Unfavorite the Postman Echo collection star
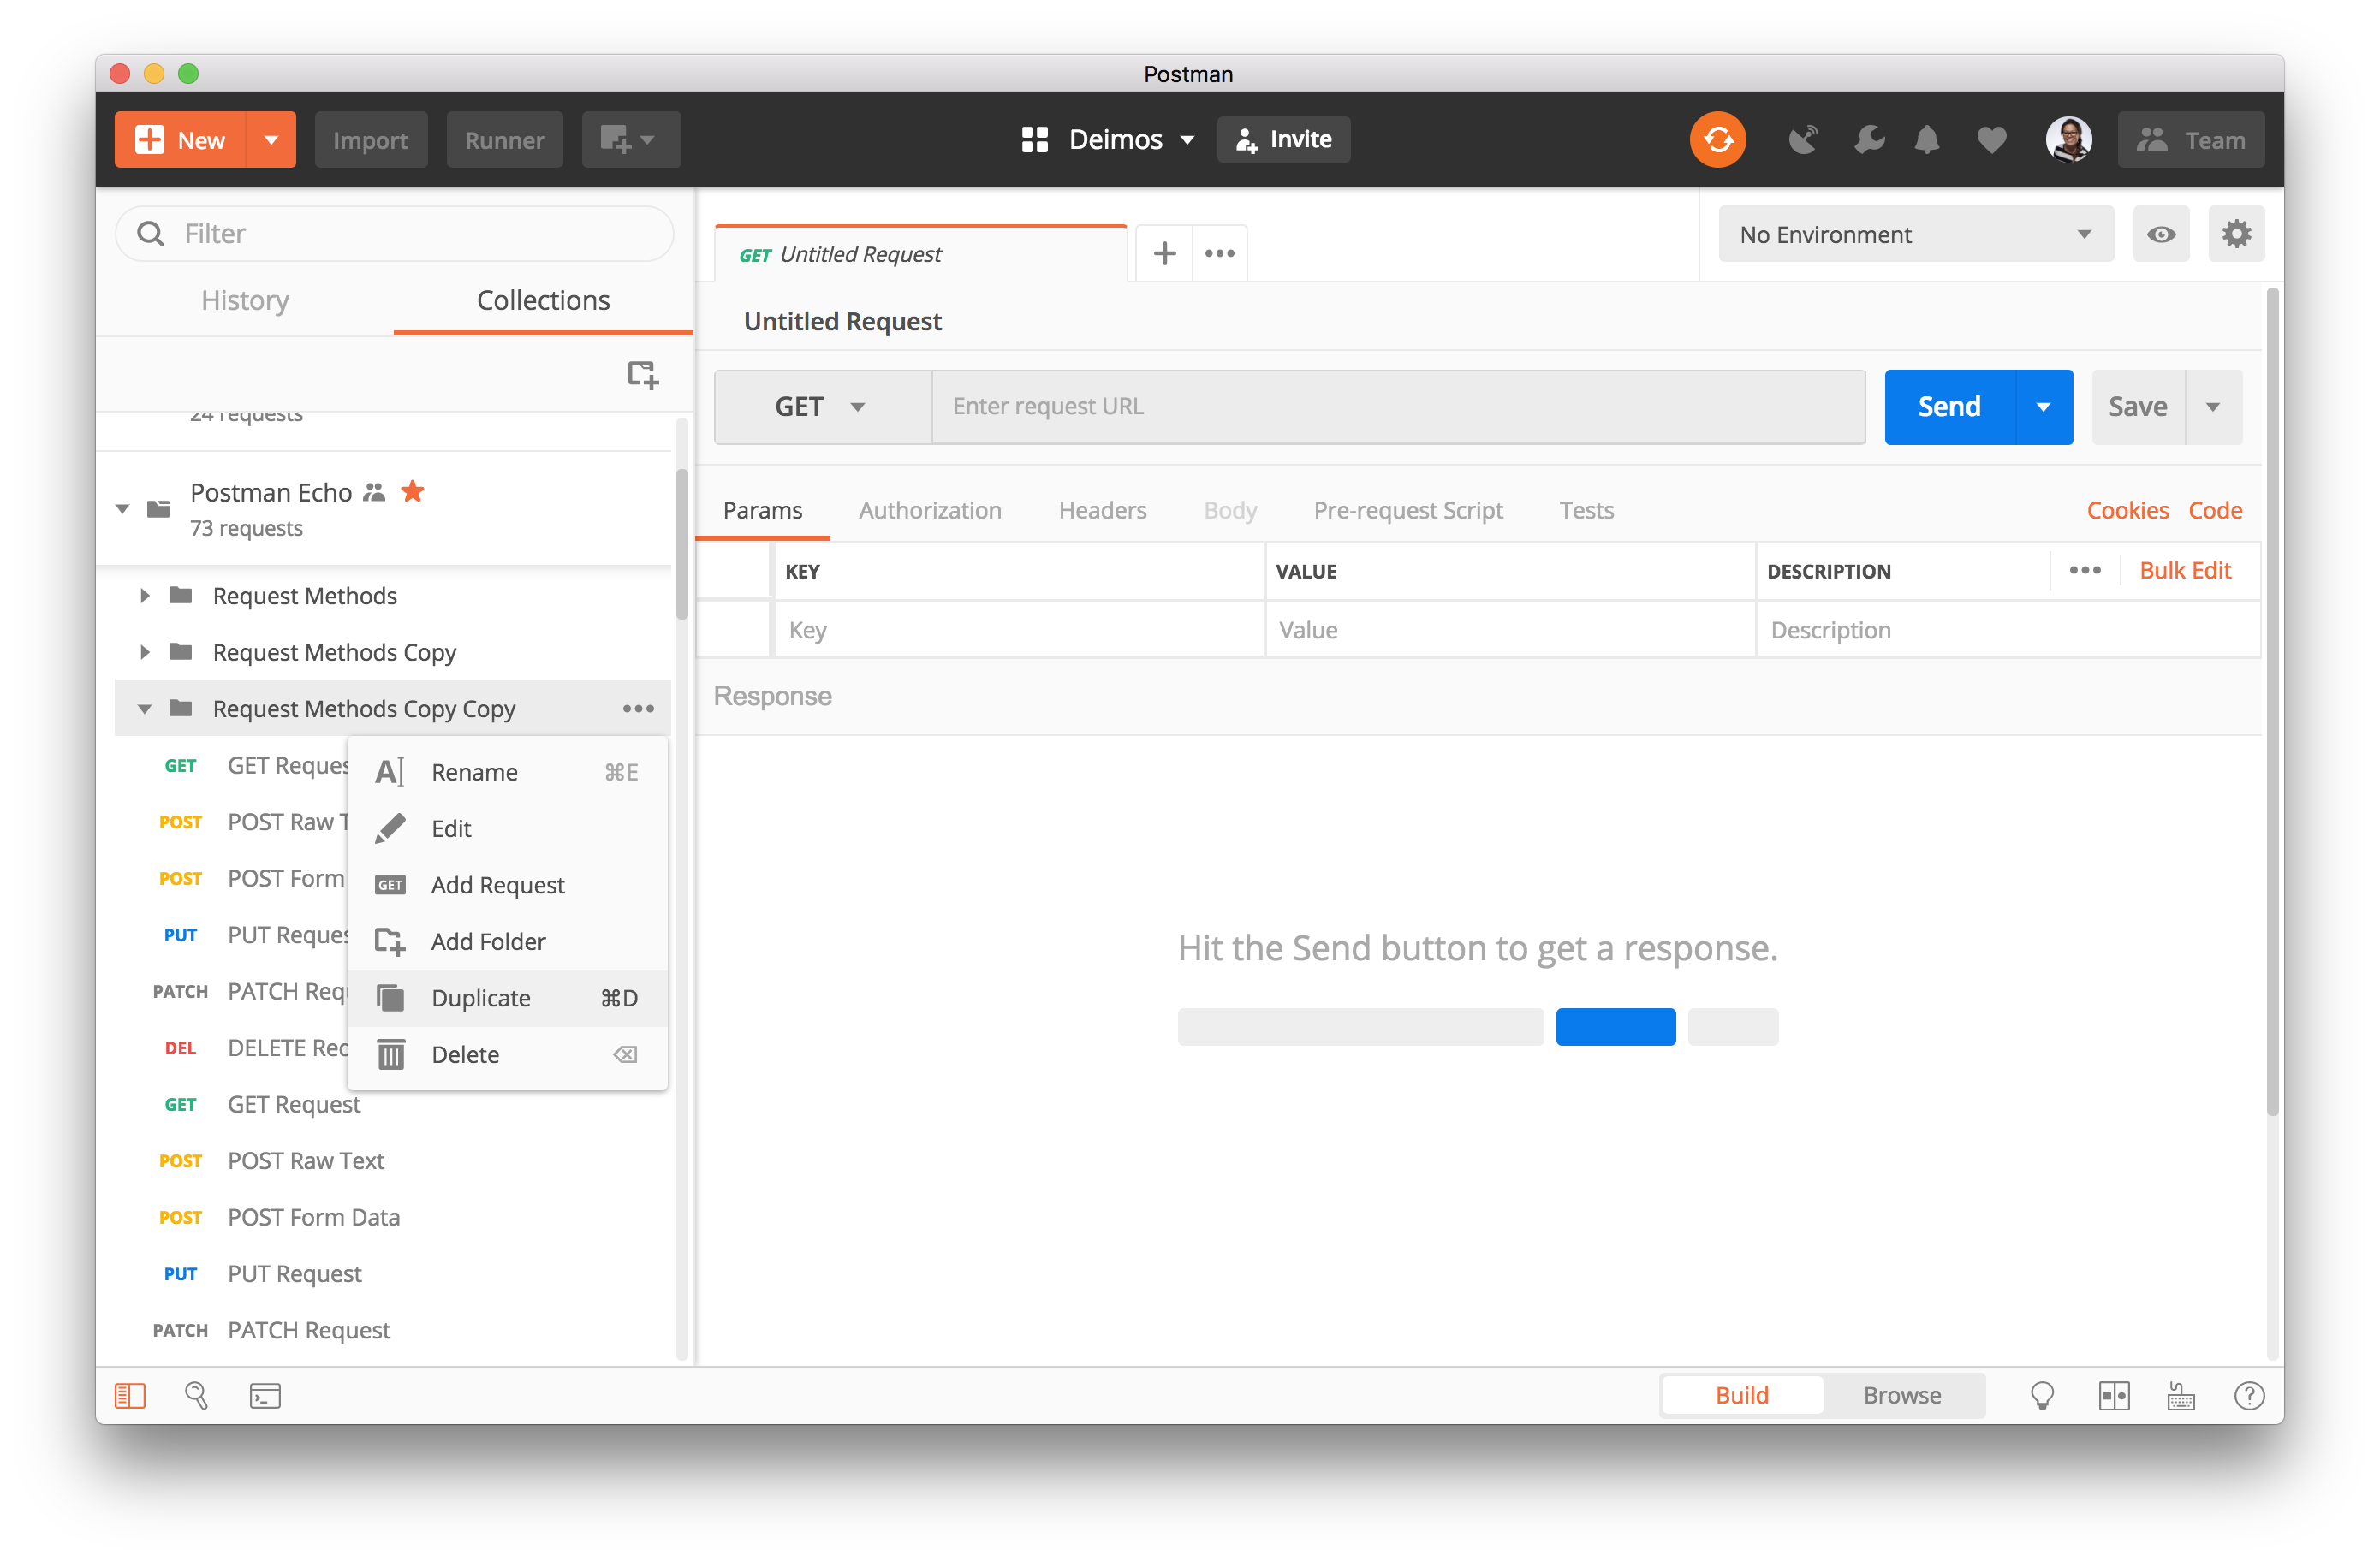 pyautogui.click(x=412, y=492)
